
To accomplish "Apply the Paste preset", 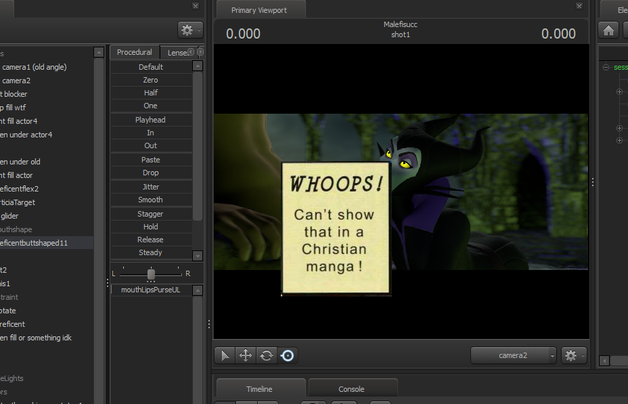I will [x=151, y=160].
